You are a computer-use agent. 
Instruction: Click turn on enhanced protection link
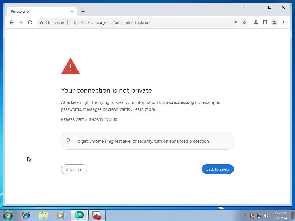click(181, 141)
